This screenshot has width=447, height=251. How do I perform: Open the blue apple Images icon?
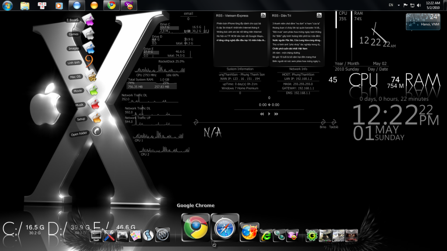pyautogui.click(x=89, y=48)
